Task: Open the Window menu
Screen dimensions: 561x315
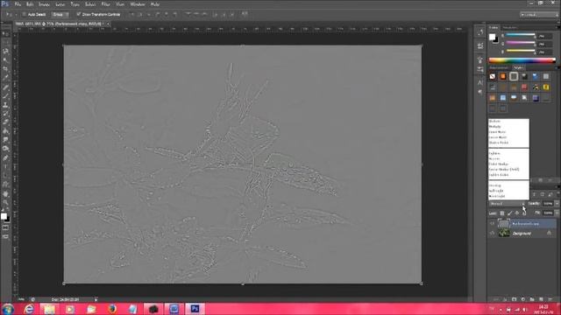Action: click(138, 4)
